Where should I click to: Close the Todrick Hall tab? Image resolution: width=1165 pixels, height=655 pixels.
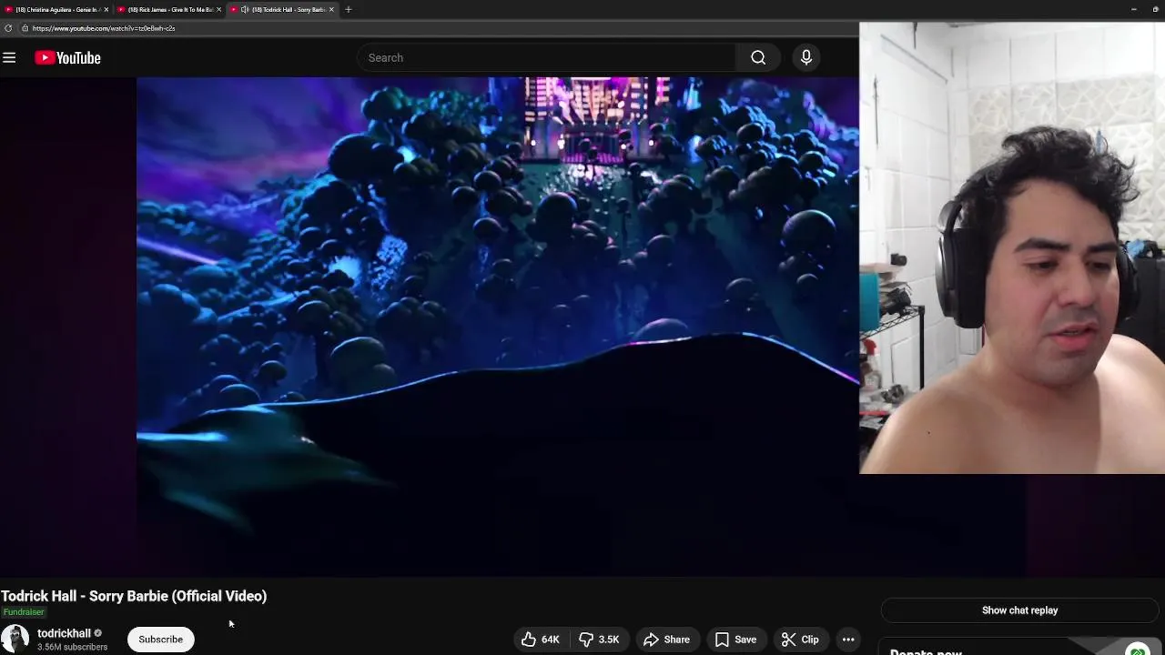coord(331,9)
